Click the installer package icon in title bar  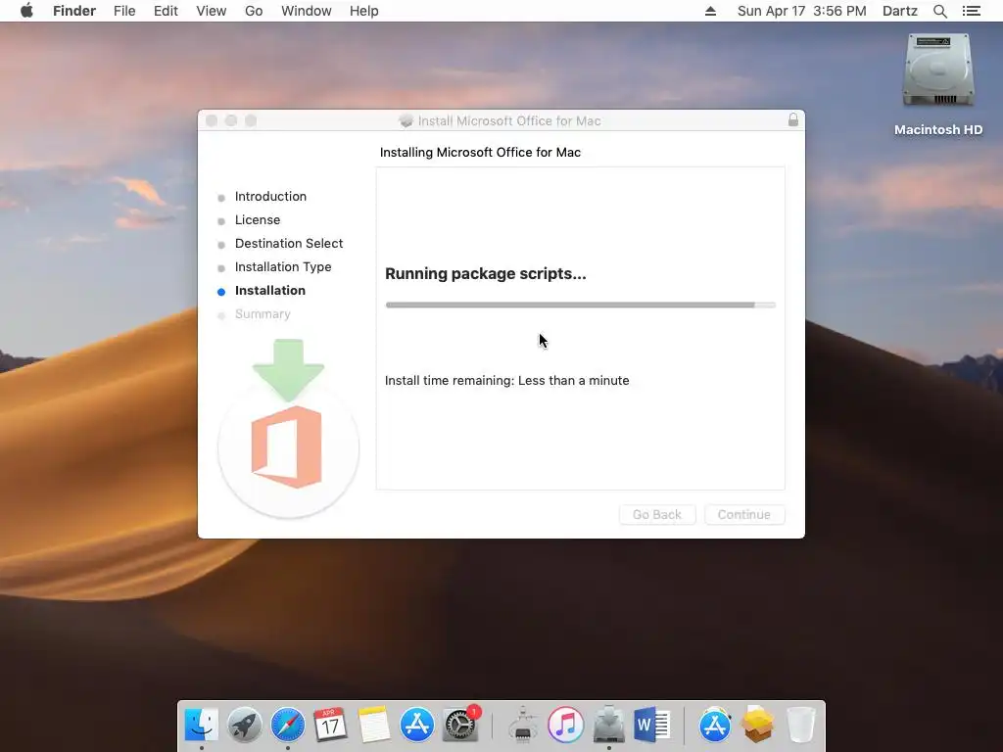(x=406, y=120)
